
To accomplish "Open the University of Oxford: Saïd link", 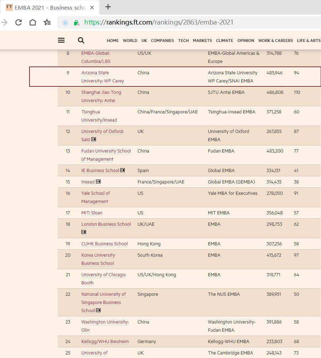I will coord(102,135).
